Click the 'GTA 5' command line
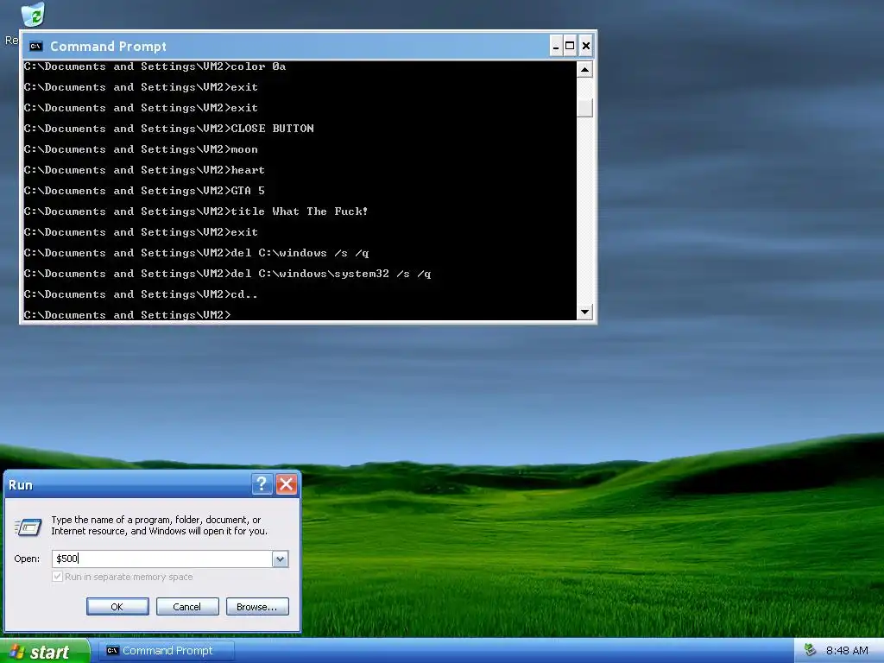This screenshot has height=663, width=884. click(x=144, y=191)
